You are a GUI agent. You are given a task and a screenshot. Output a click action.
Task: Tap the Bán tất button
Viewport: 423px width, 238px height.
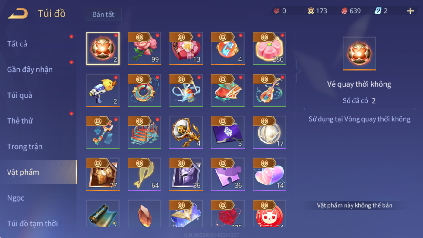pos(103,14)
